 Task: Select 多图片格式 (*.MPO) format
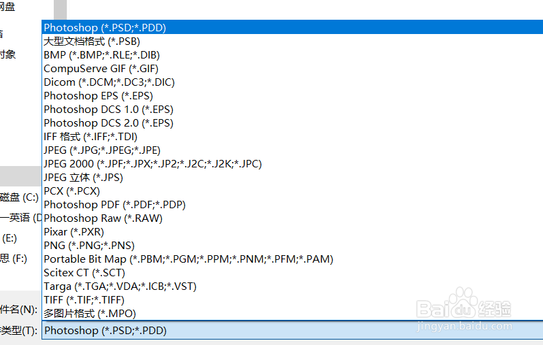[293, 314]
